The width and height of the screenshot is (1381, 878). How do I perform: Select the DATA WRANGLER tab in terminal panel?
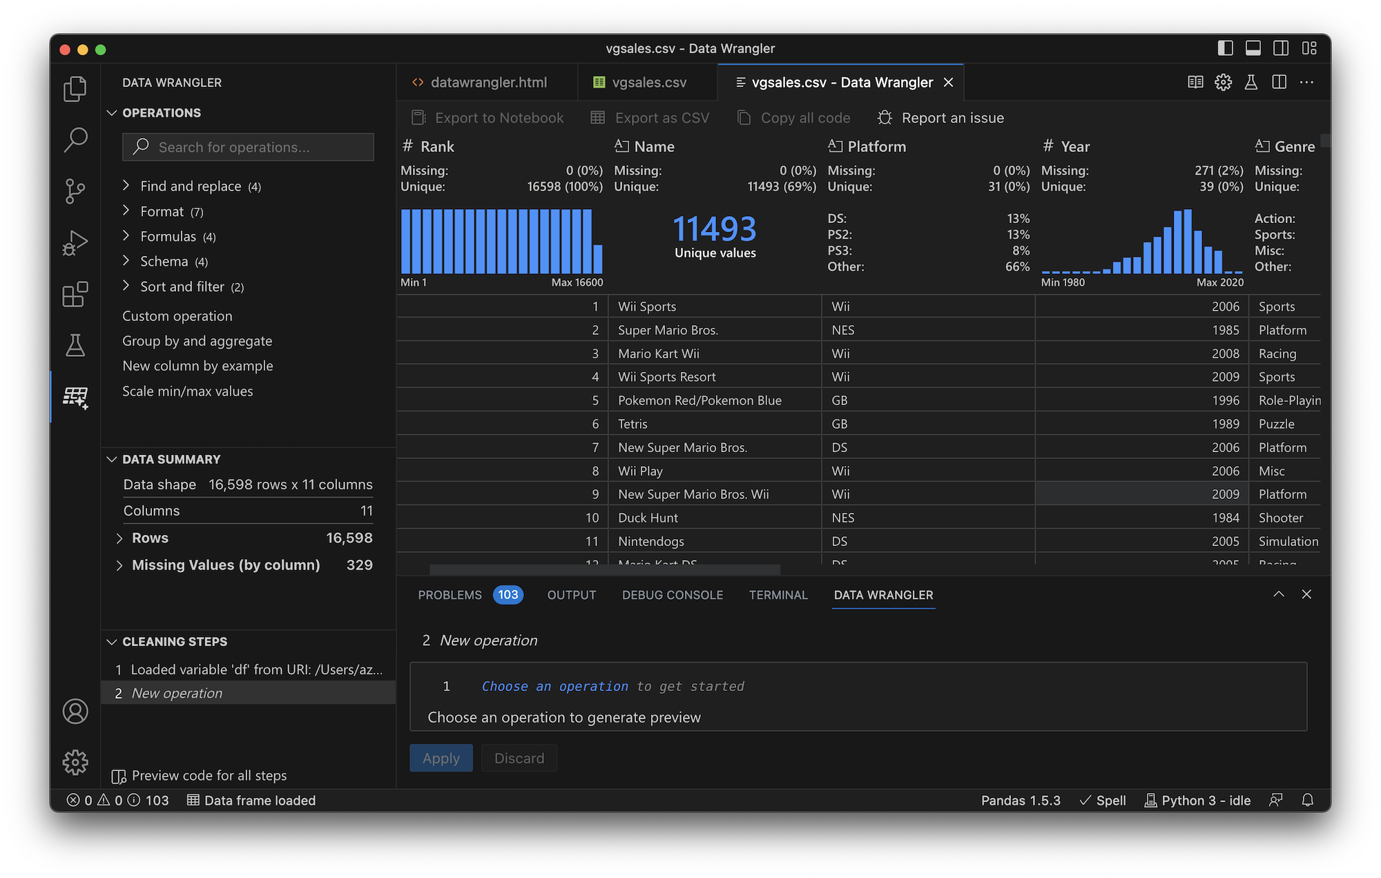pos(884,594)
